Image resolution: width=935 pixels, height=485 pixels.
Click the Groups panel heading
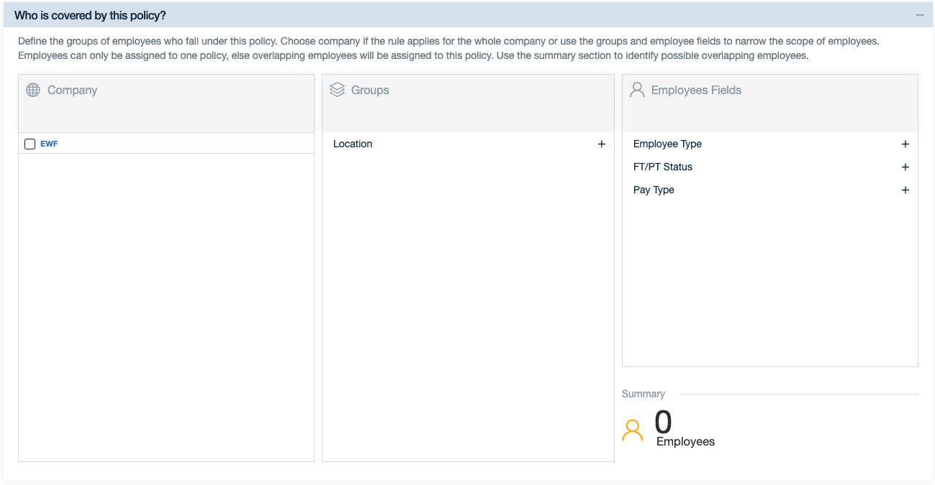coord(370,90)
